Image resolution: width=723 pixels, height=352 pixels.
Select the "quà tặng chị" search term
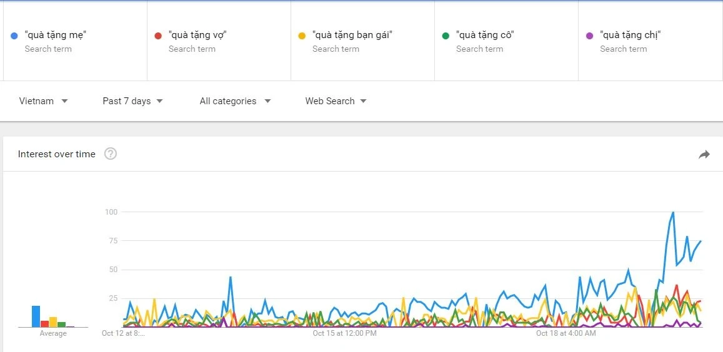click(x=630, y=35)
